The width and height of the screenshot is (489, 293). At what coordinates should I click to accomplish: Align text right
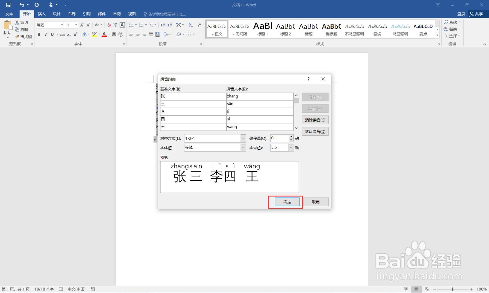[x=144, y=35]
